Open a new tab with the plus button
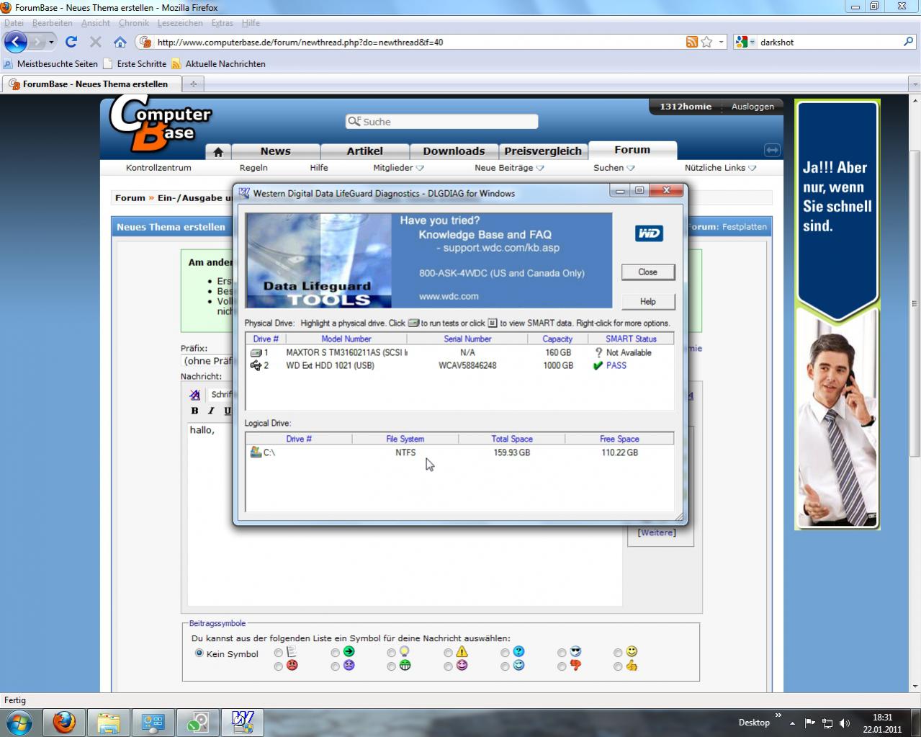This screenshot has width=921, height=737. [x=193, y=84]
